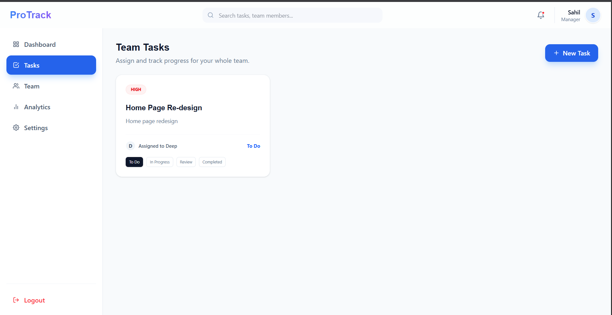Open the Home Page Re-design task title

(x=164, y=108)
